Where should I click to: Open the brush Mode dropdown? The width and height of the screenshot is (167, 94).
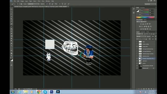click(x=33, y=4)
